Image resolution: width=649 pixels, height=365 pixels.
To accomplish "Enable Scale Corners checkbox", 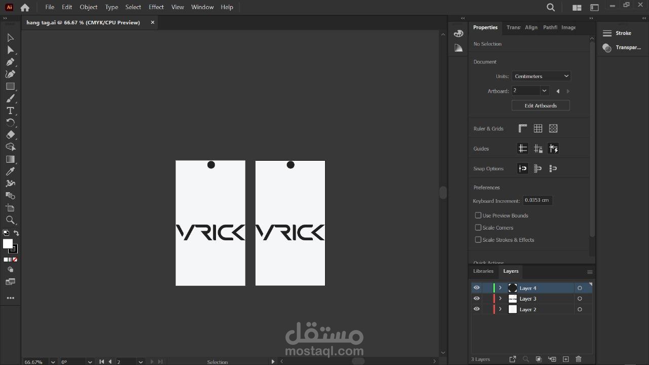I will [478, 228].
